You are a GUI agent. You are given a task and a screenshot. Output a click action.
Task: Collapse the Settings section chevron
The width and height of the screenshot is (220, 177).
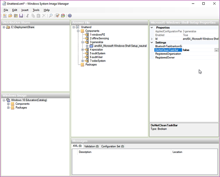pos(152,42)
